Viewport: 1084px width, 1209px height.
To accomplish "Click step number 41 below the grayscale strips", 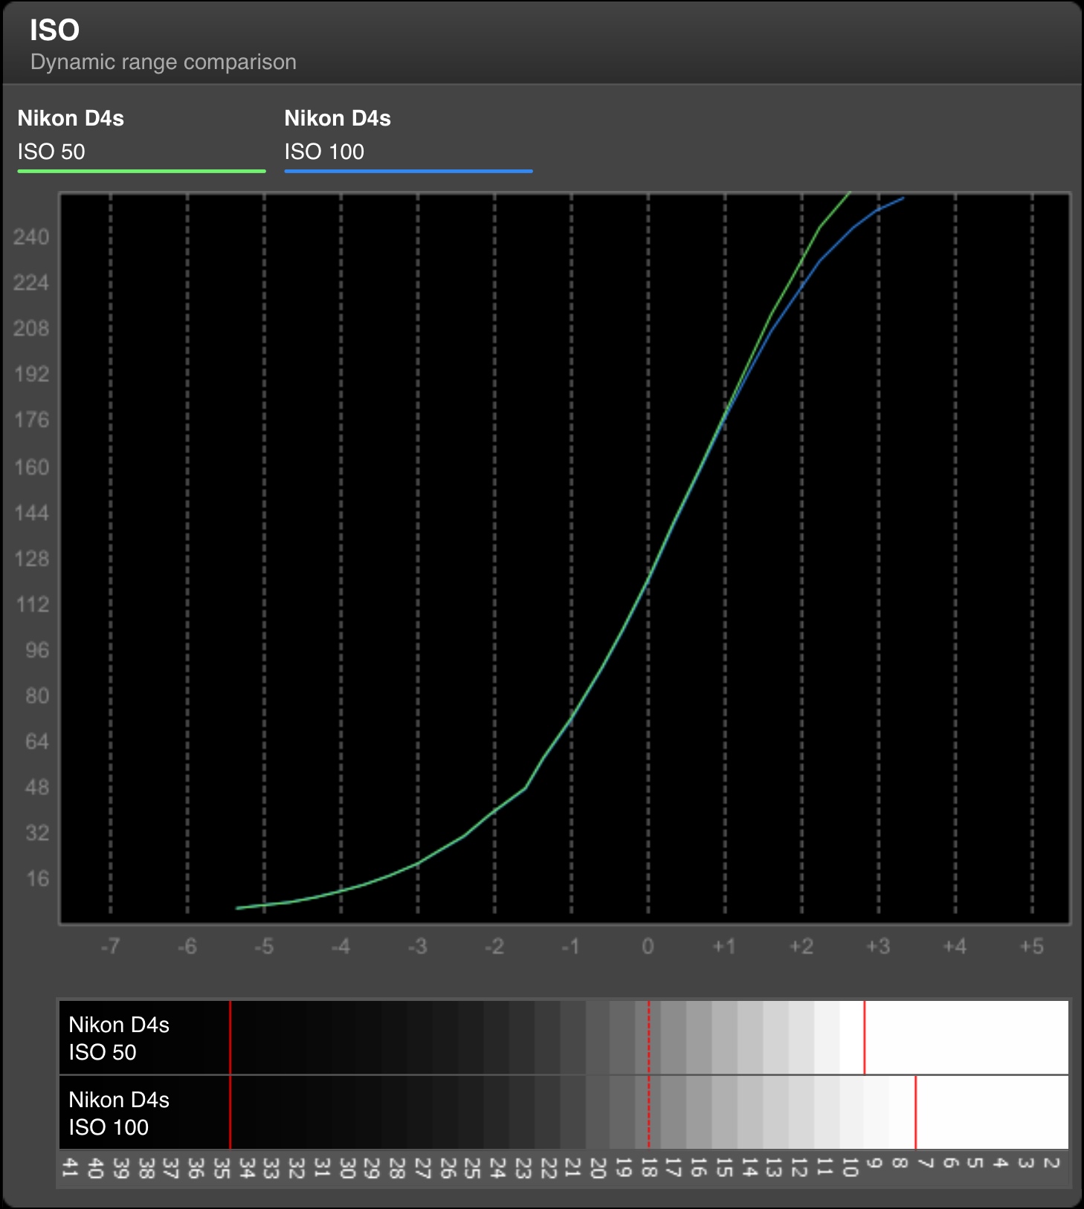I will coord(69,1167).
